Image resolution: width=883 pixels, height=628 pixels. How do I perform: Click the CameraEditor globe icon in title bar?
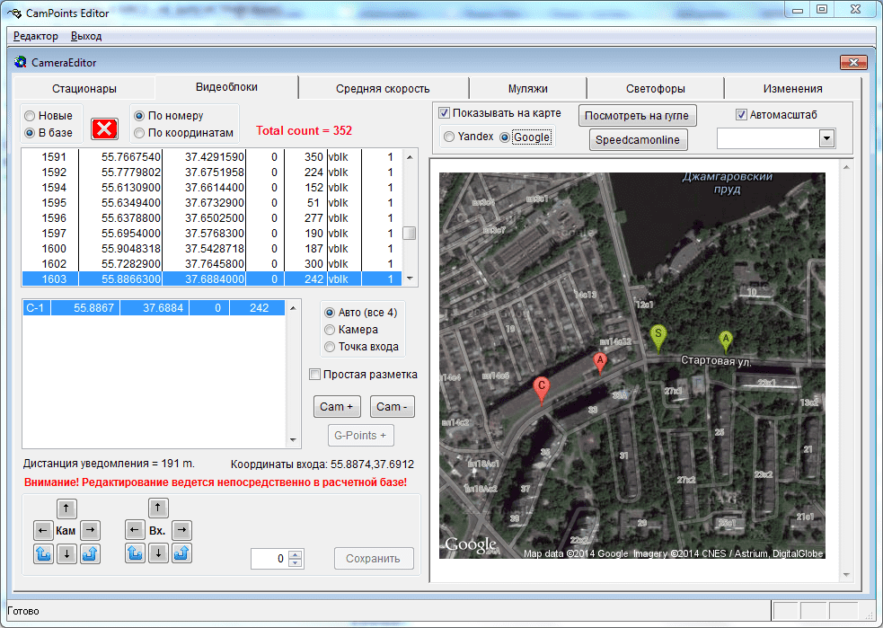21,62
